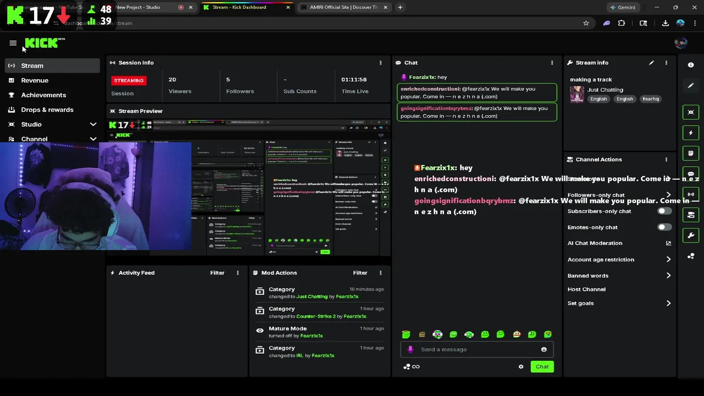Open AI Chat Moderation external link
Image resolution: width=704 pixels, height=396 pixels.
(x=669, y=243)
